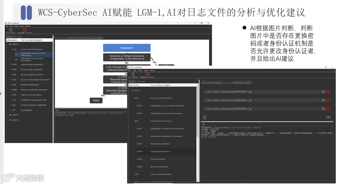Select 'Brute force protection' AUM-6 row

point(162,167)
